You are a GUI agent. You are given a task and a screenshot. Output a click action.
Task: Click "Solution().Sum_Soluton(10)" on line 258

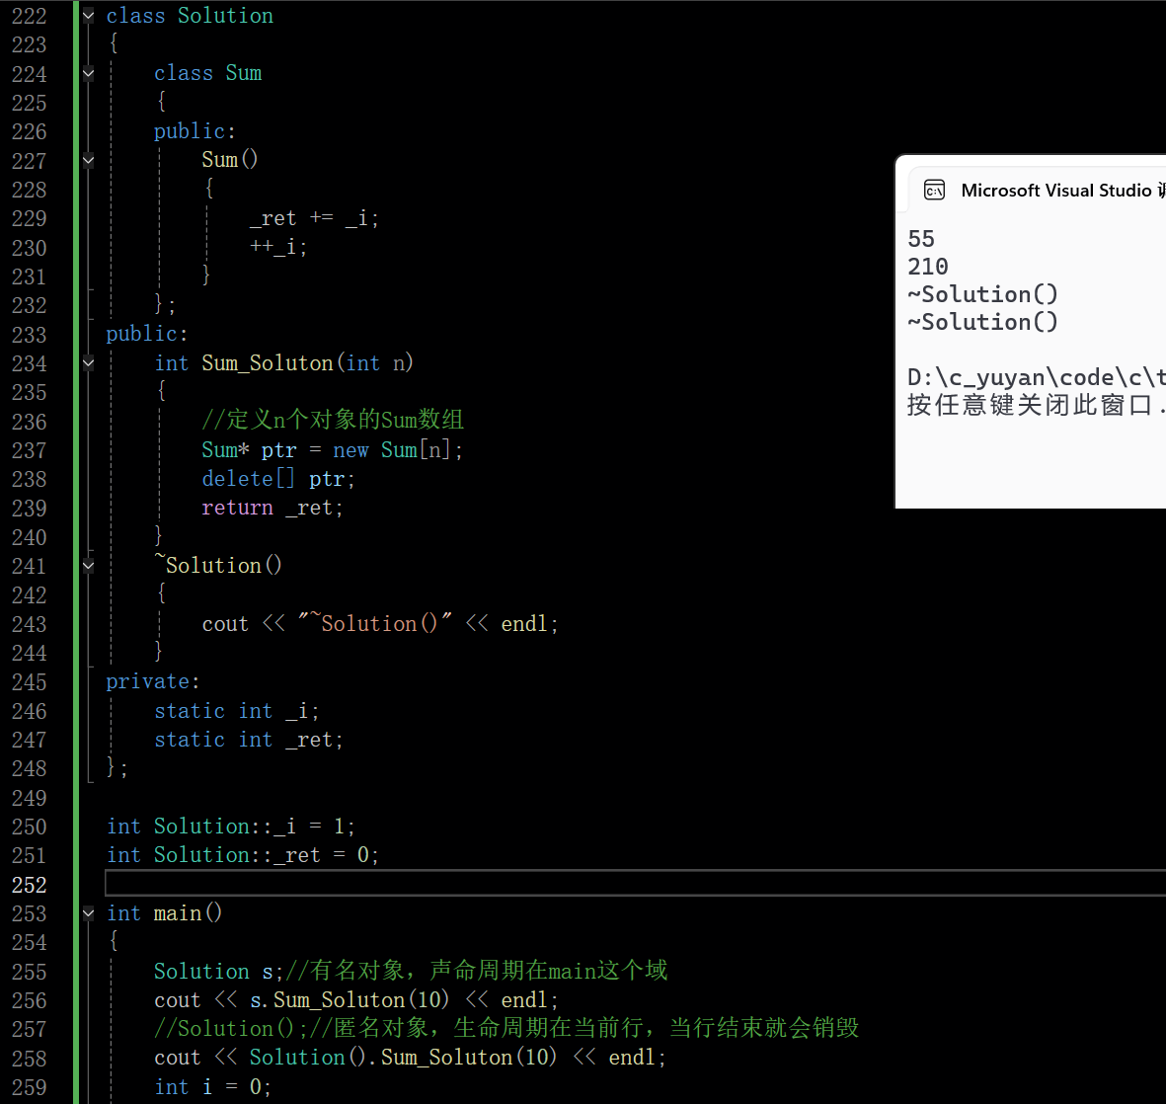(x=402, y=1058)
